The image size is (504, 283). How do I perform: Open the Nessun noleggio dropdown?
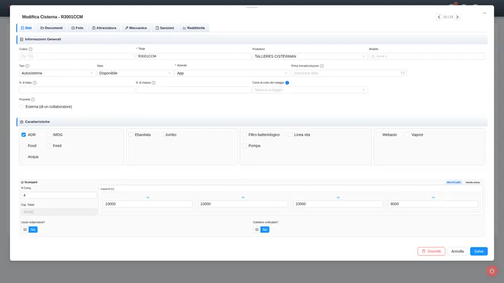(310, 90)
